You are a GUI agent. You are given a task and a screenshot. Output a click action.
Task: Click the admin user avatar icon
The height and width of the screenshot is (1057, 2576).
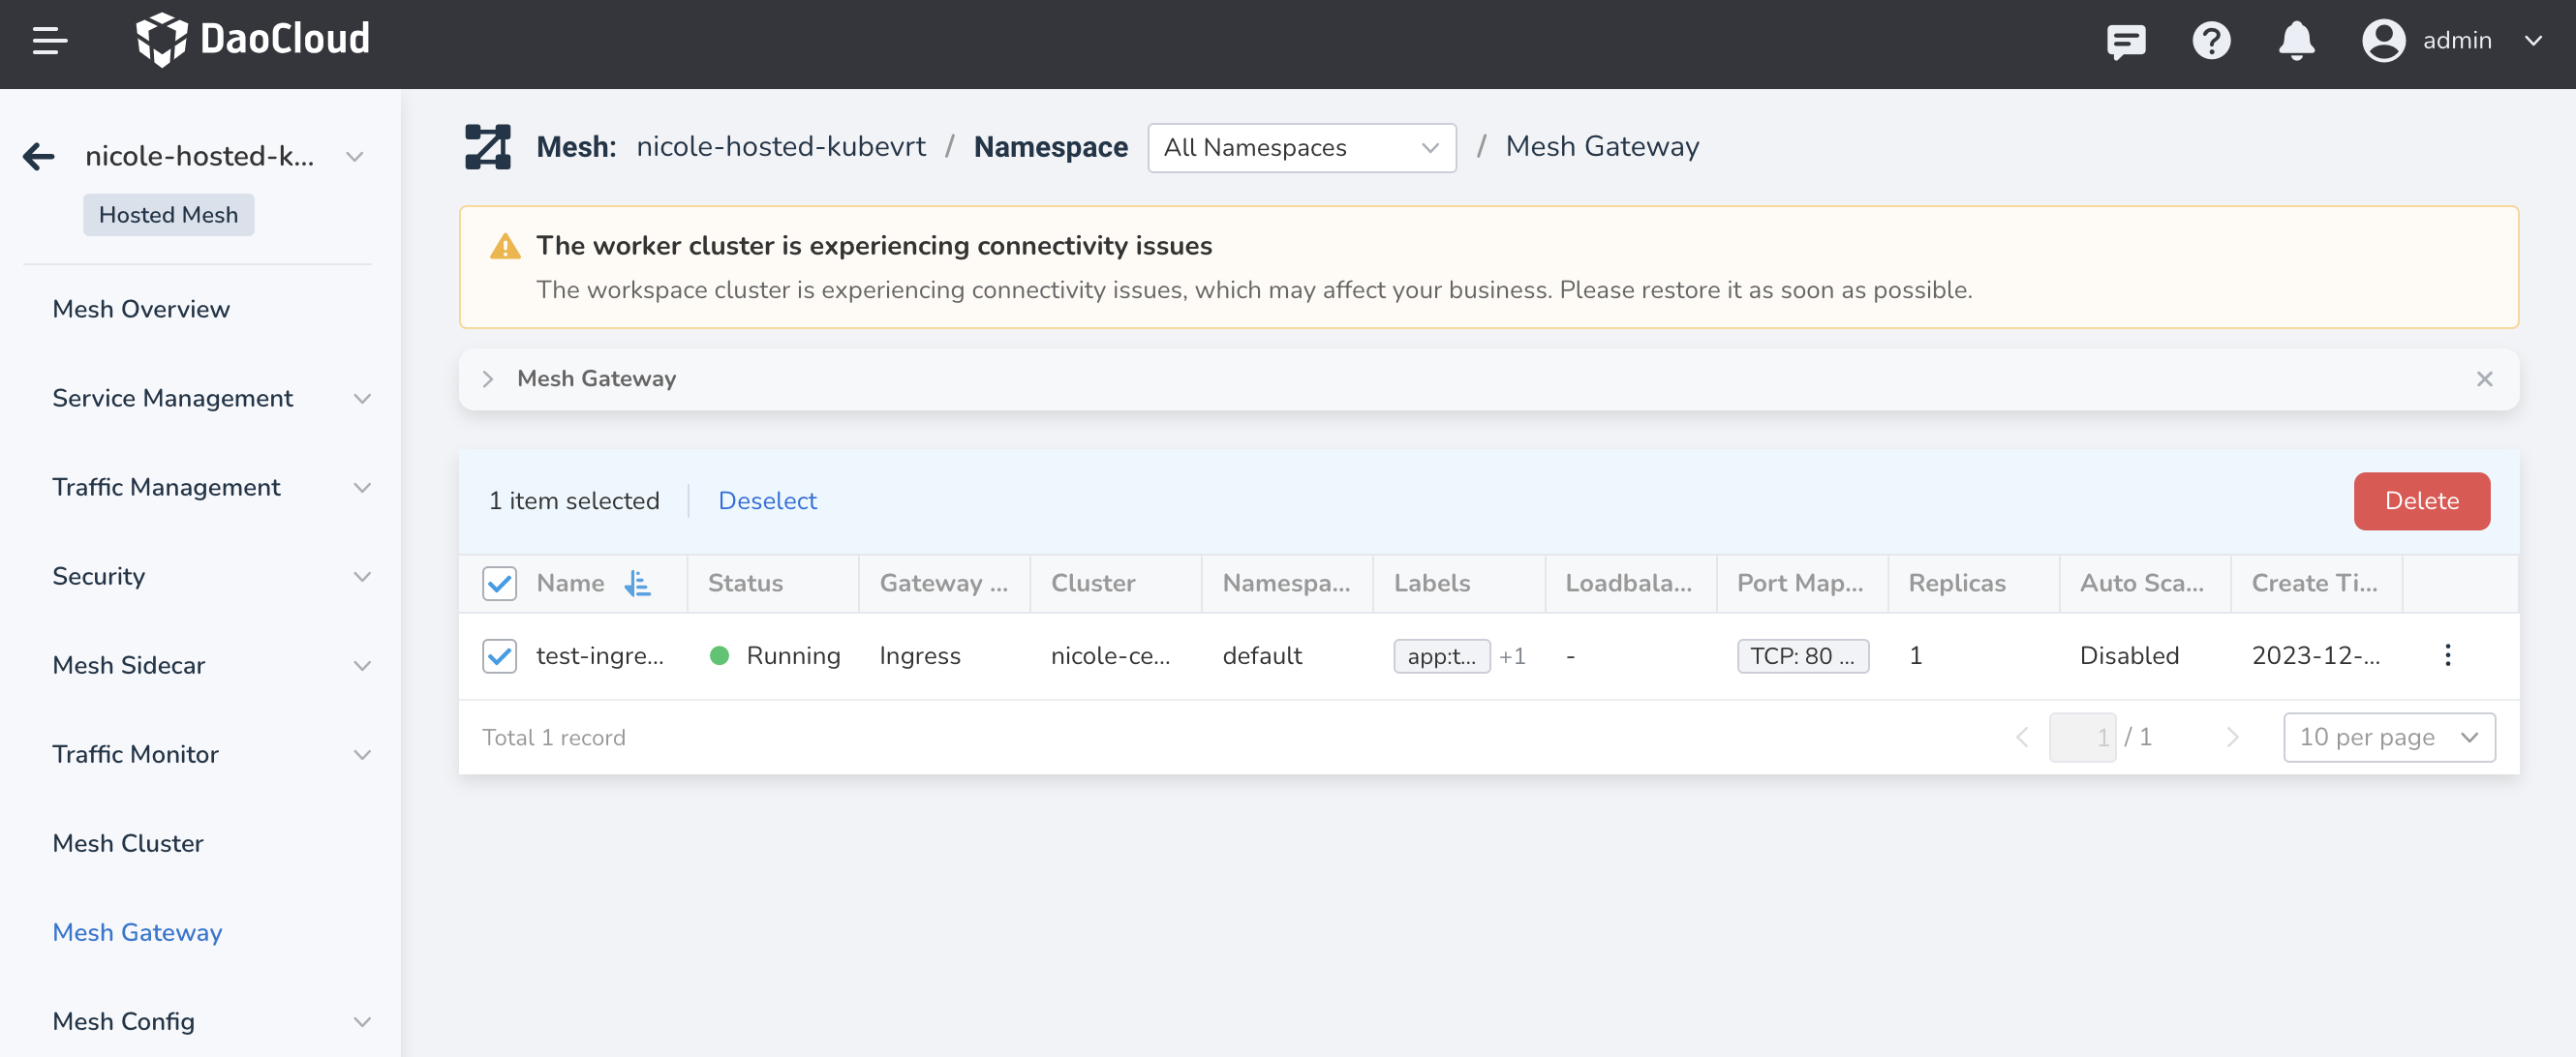click(x=2383, y=41)
